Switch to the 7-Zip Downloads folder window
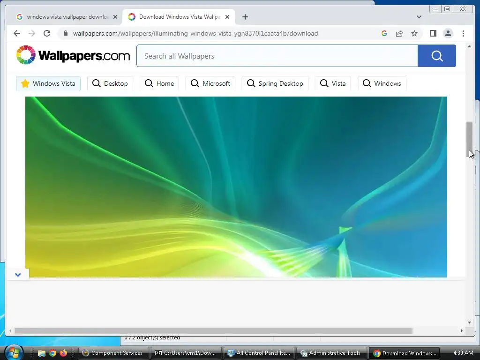480x360 pixels. (x=186, y=353)
